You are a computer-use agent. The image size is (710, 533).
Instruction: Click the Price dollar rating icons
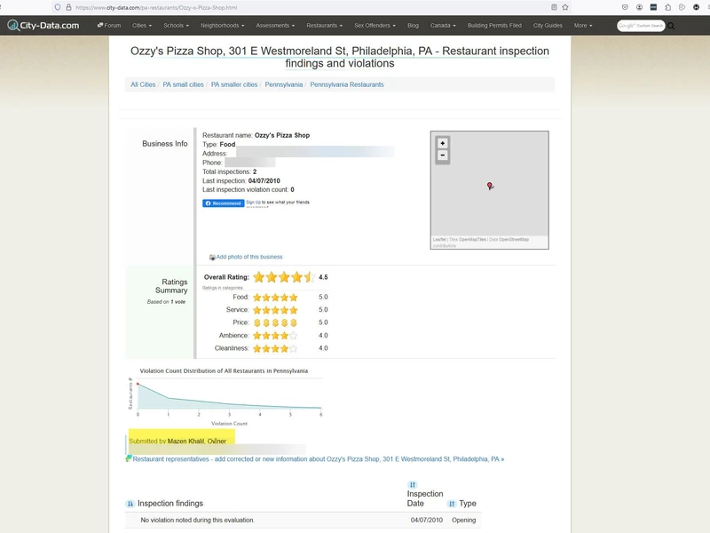[x=275, y=322]
